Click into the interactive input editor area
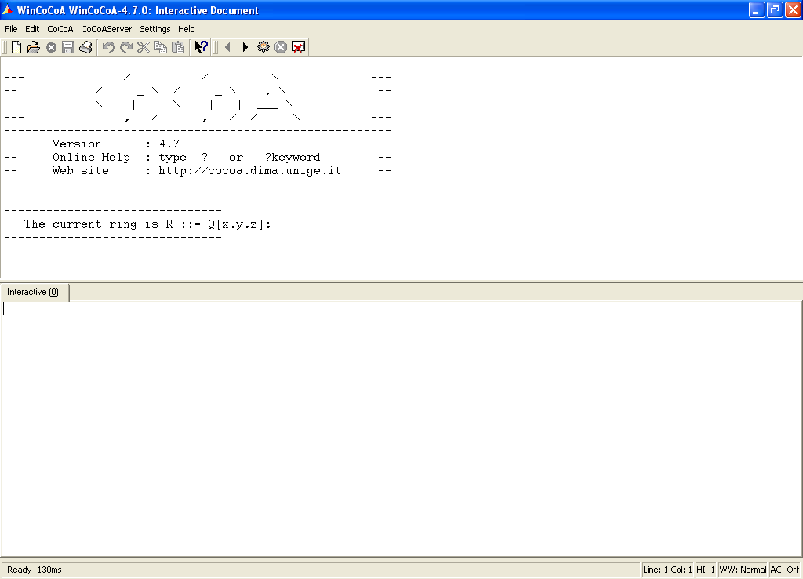 tap(401, 428)
